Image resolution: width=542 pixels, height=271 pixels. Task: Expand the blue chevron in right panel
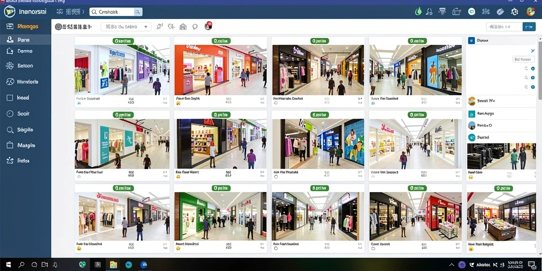[532, 51]
